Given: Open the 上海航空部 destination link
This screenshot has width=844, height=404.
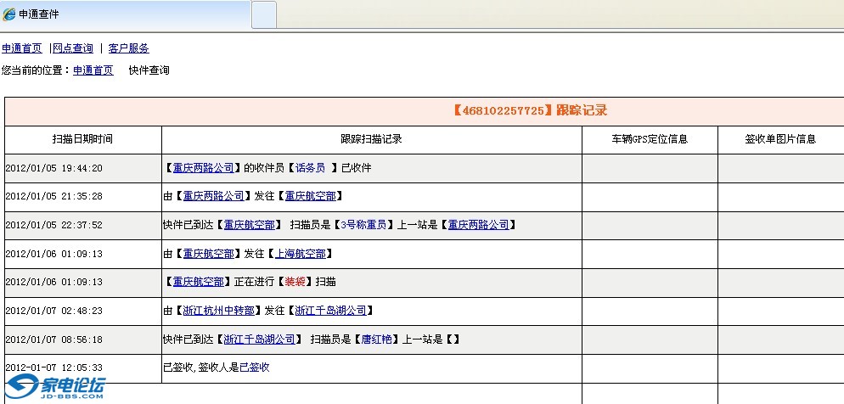Looking at the screenshot, I should 301,254.
